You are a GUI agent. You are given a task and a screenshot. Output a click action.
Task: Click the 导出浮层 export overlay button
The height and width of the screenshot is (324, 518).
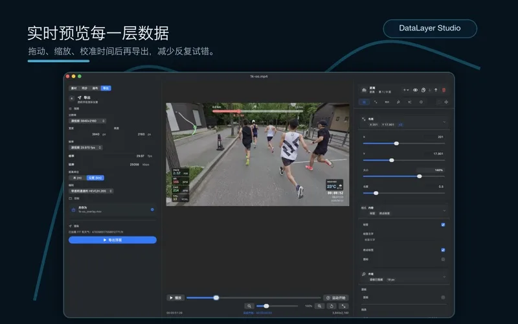(x=112, y=240)
